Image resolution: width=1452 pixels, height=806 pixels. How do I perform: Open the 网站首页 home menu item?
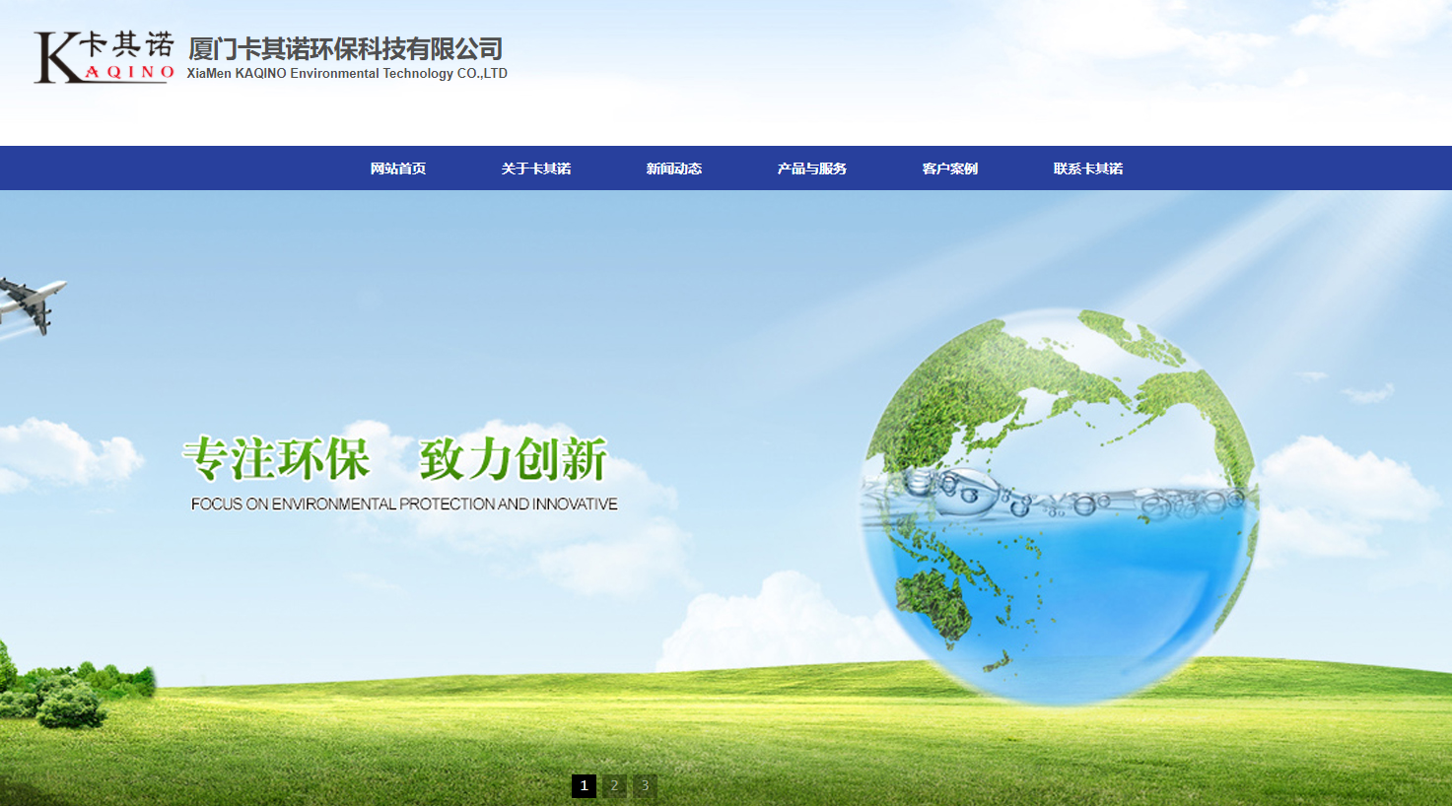pos(398,168)
